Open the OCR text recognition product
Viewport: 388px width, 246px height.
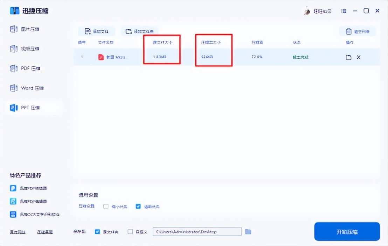click(35, 215)
